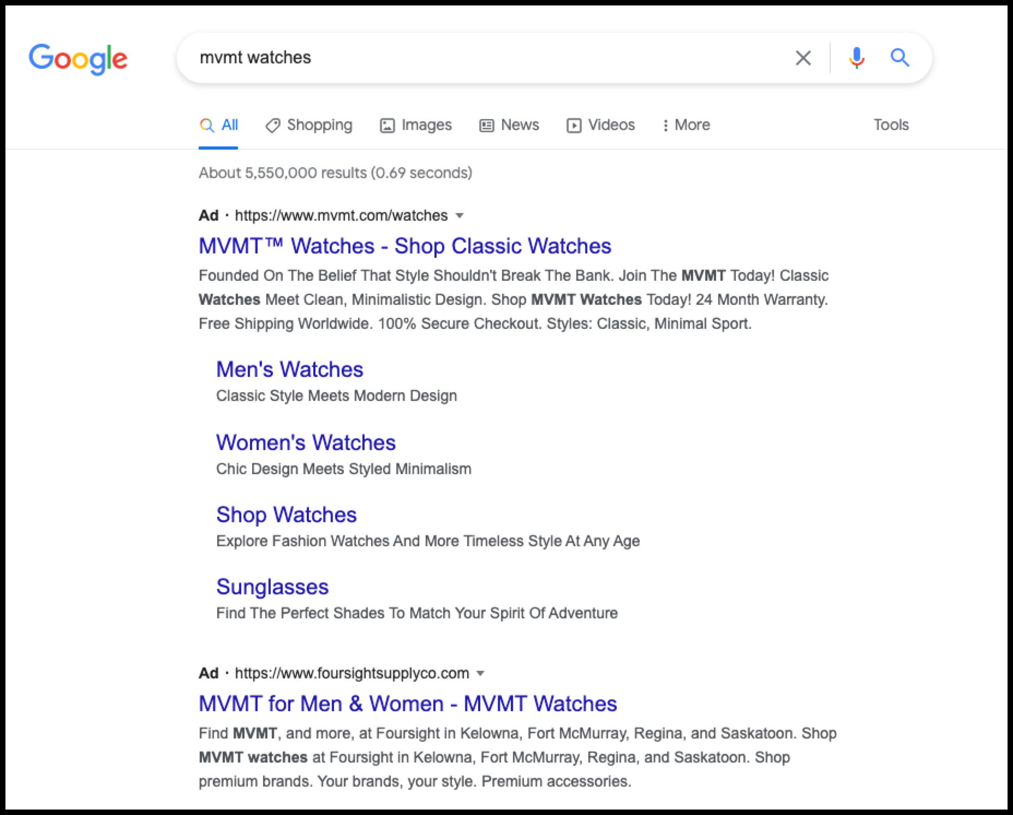Click the Videos play icon
The height and width of the screenshot is (815, 1013).
point(574,125)
